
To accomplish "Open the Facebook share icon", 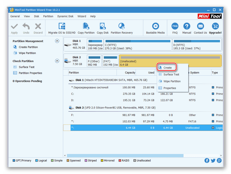I will (207, 160).
